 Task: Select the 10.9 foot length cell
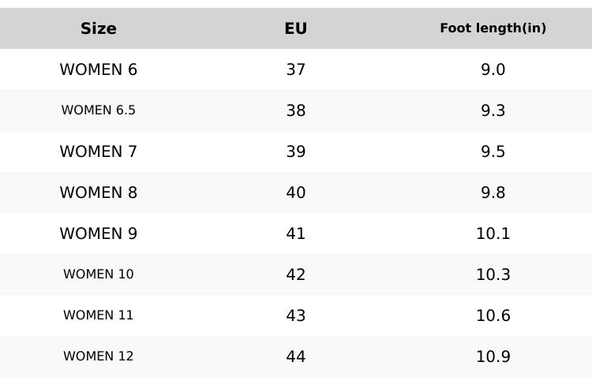(x=493, y=356)
